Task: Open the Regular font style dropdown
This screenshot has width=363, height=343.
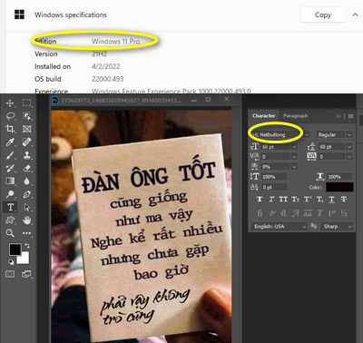Action: [x=349, y=134]
